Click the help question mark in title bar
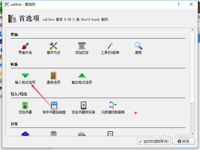The image size is (200, 150). [179, 4]
